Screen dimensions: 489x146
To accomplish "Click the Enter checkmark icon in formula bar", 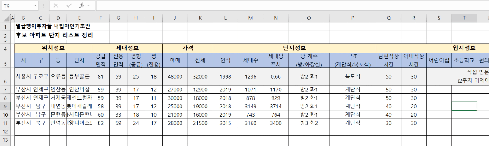I will tap(69, 5).
